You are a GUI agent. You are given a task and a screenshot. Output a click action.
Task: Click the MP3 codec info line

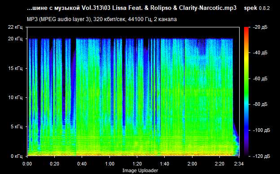pos(102,19)
